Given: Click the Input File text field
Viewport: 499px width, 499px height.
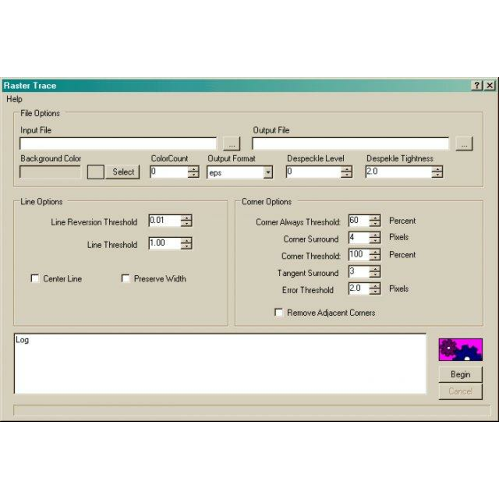Looking at the screenshot, I should (118, 143).
